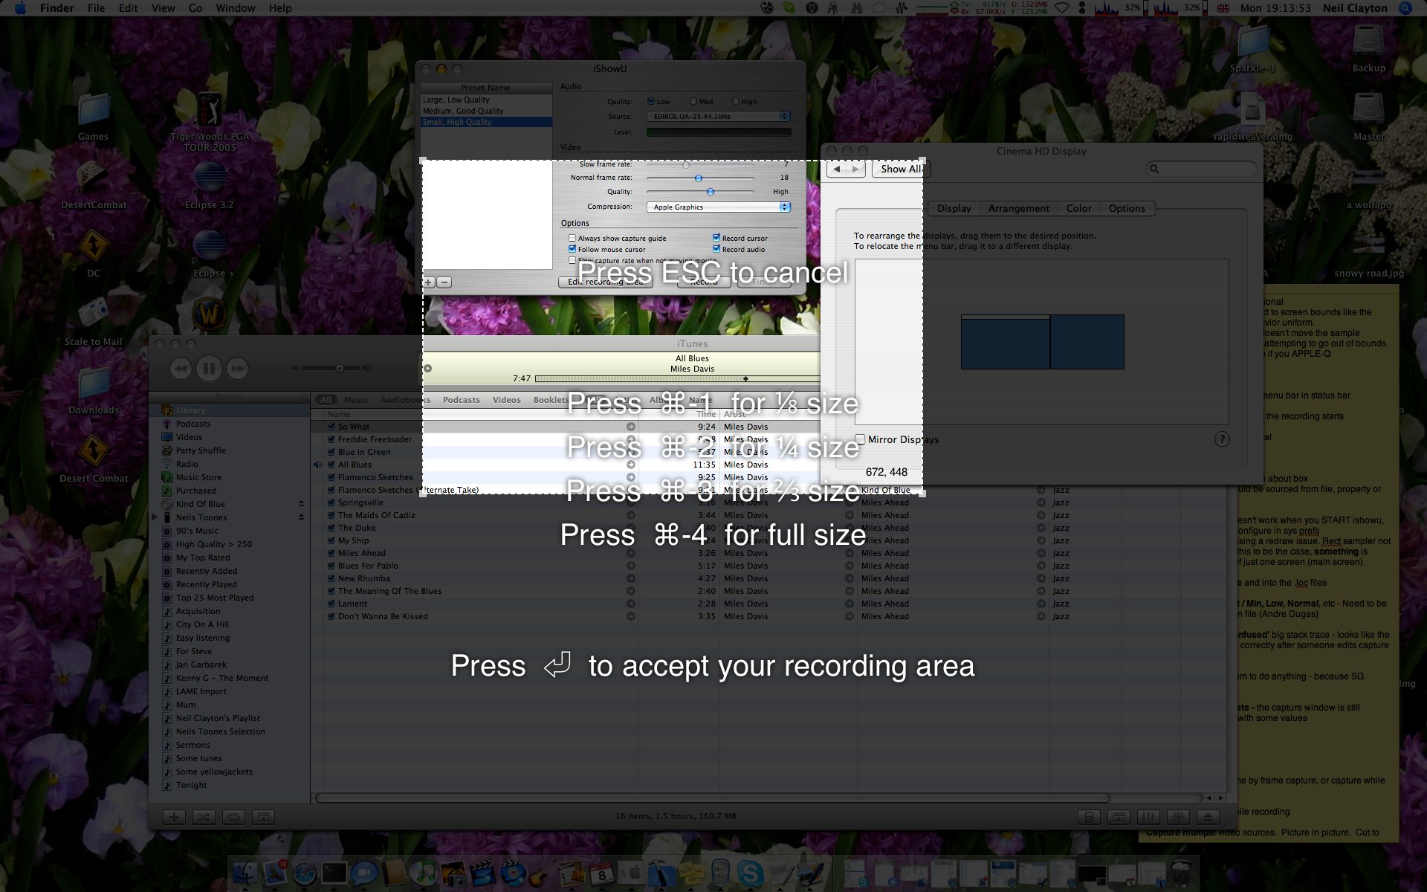Click the iTunes previous track button
The height and width of the screenshot is (892, 1427).
tap(181, 368)
